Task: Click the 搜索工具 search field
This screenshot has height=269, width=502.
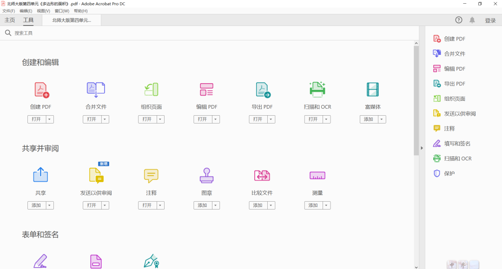Action: pos(210,33)
